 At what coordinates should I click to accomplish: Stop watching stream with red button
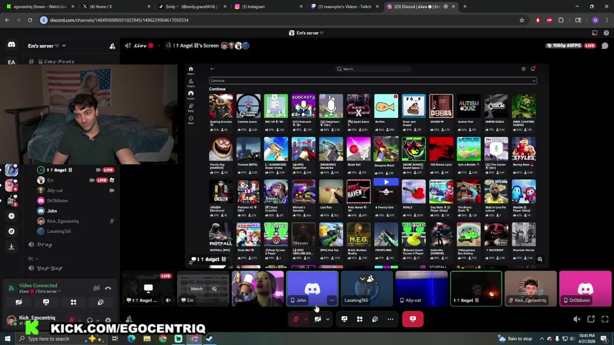coord(413,319)
